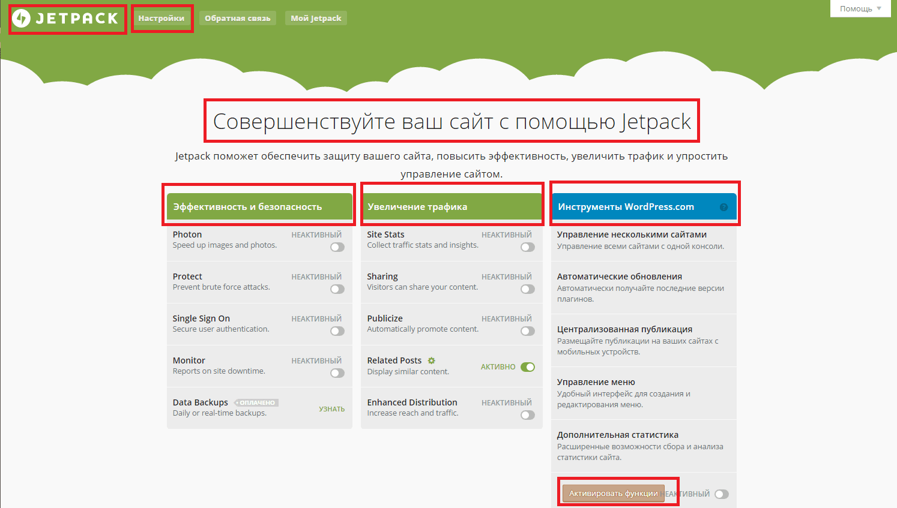Click the Data Backups module title
Image resolution: width=897 pixels, height=508 pixels.
pos(201,402)
